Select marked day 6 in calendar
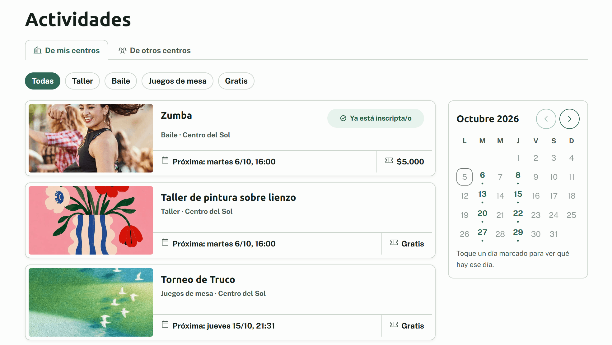 point(482,177)
